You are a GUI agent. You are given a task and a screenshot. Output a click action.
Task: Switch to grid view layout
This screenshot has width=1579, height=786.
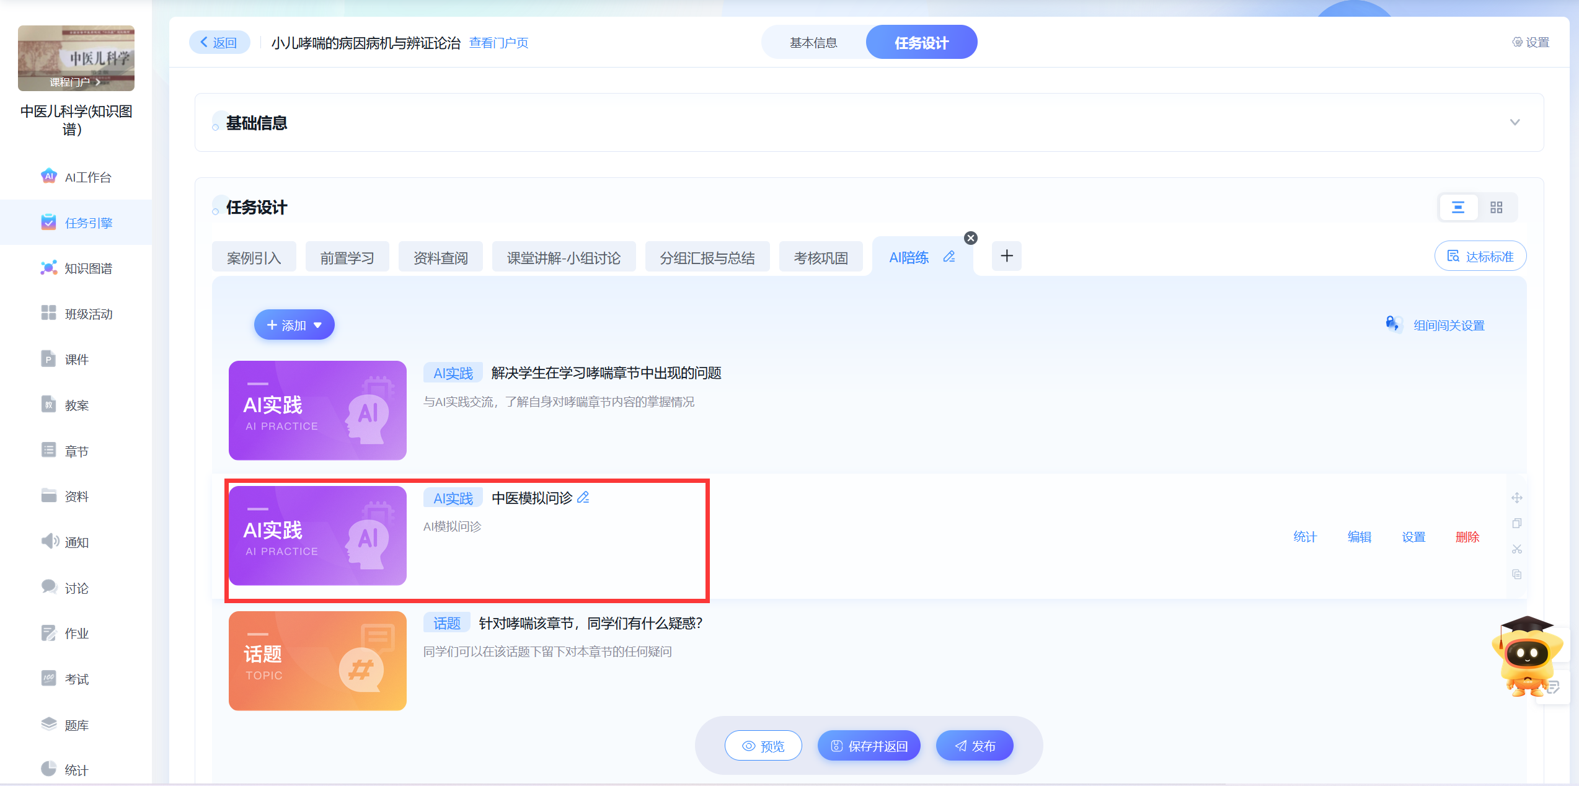tap(1496, 208)
